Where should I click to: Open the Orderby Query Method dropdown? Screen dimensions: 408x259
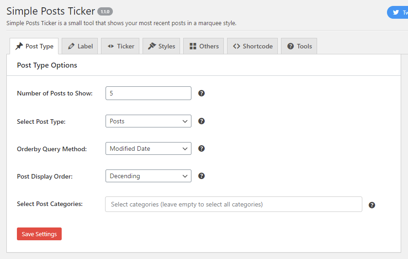[x=148, y=148]
